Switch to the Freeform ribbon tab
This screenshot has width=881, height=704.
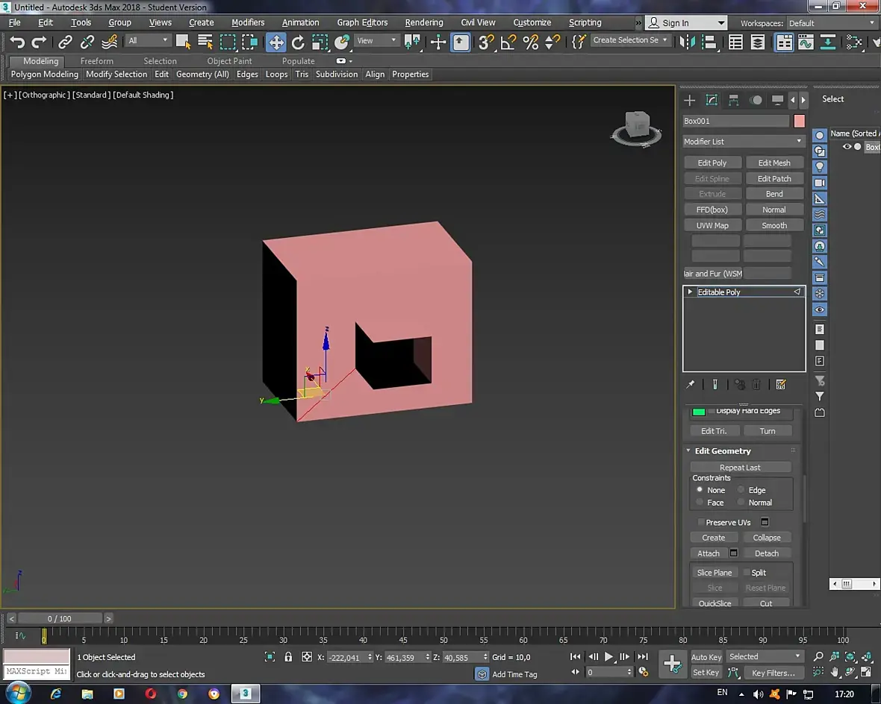point(97,61)
